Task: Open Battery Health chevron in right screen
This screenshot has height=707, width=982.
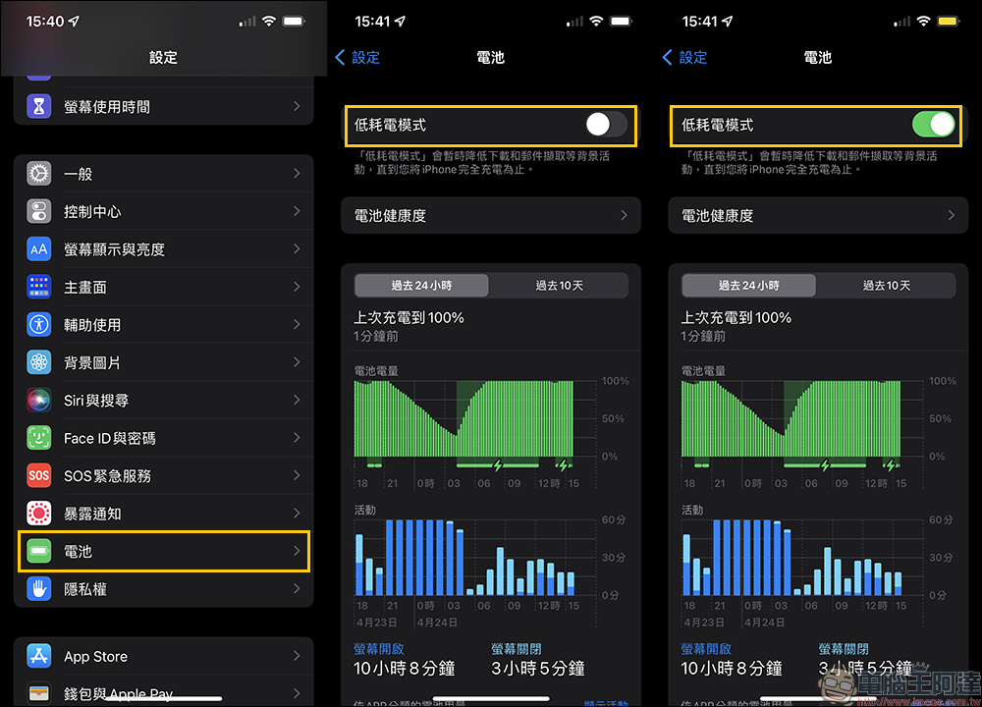Action: (952, 215)
